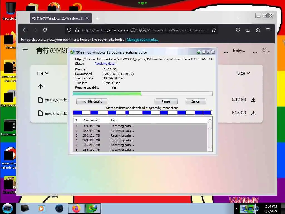Open a new Firefox tab
The image size is (285, 214).
coord(98,18)
